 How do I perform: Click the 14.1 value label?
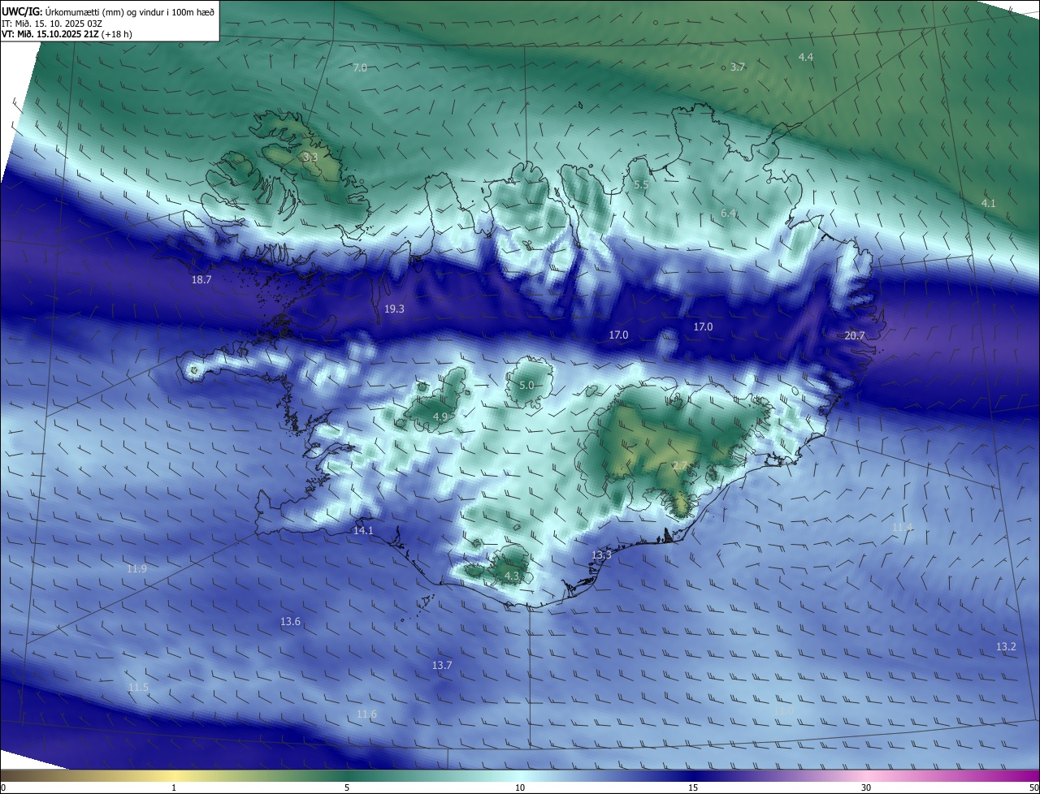coord(363,531)
